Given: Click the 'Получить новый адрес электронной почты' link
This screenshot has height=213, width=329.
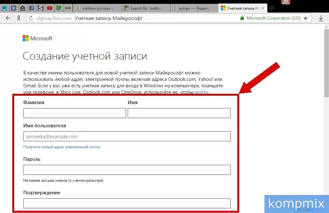Looking at the screenshot, I should [62, 147].
